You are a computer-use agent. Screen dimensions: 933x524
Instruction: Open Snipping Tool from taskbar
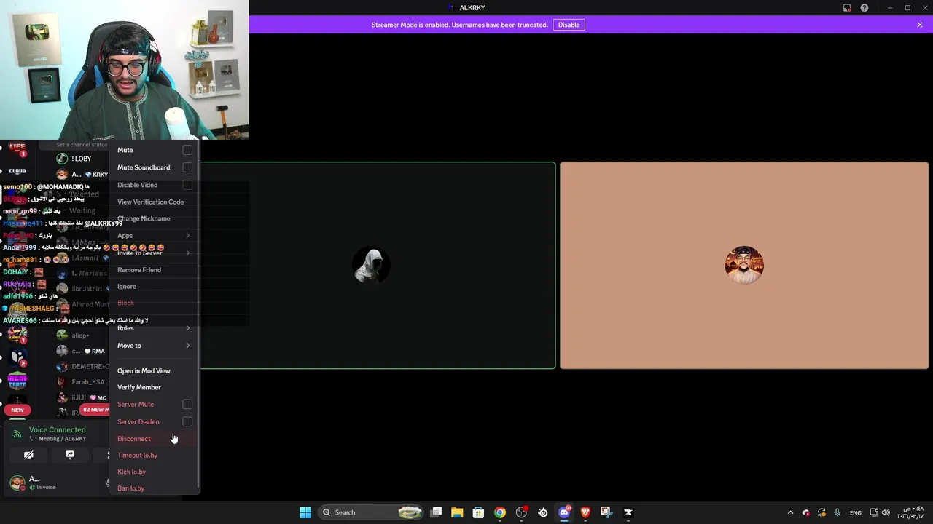(606, 512)
